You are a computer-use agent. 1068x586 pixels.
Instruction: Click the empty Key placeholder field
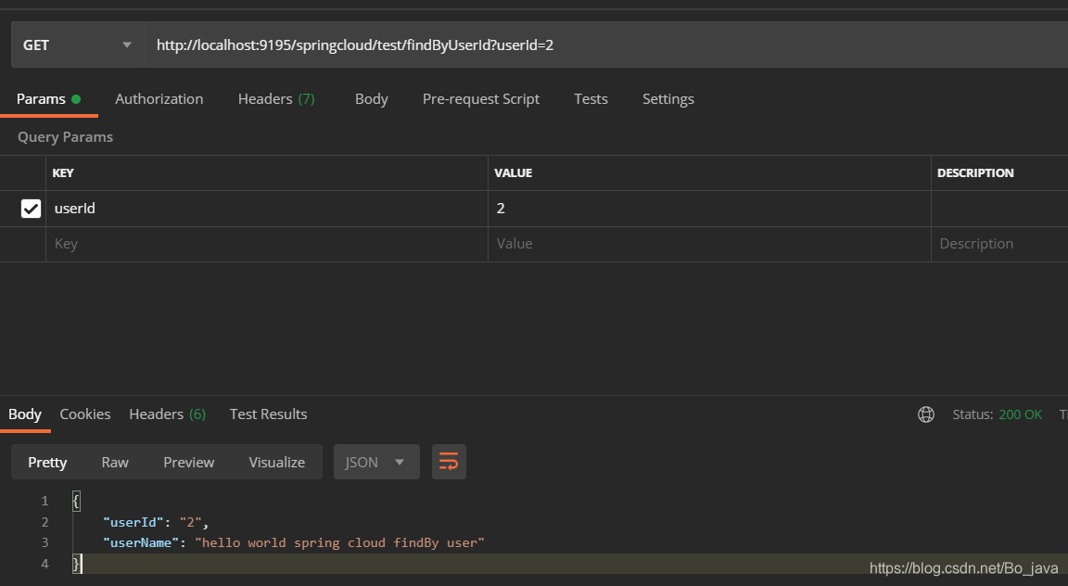pos(266,244)
